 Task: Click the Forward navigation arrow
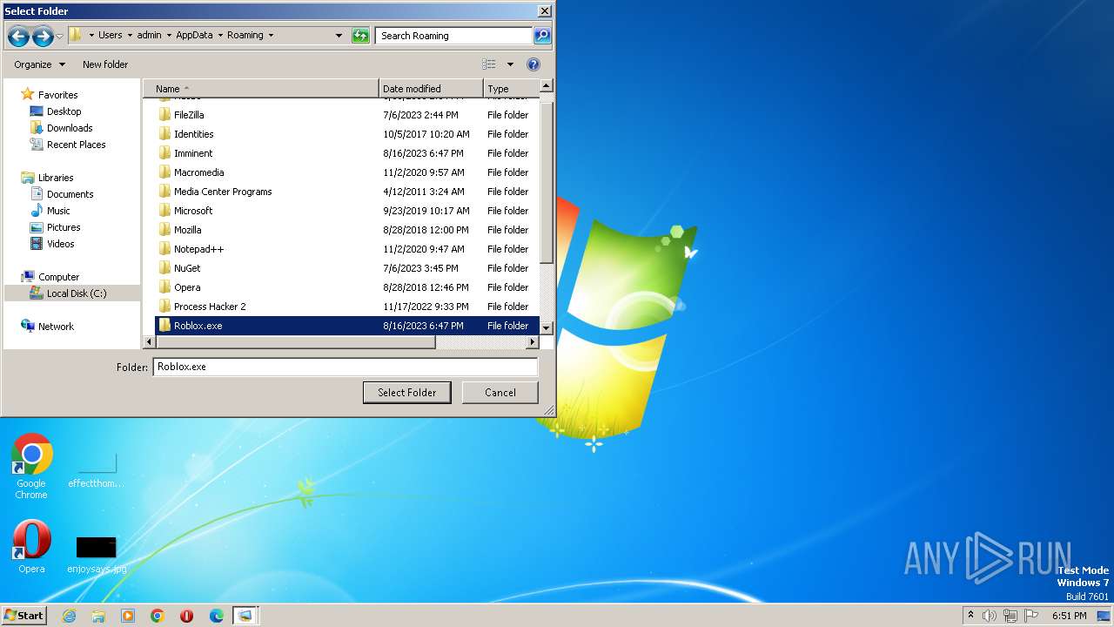(43, 37)
